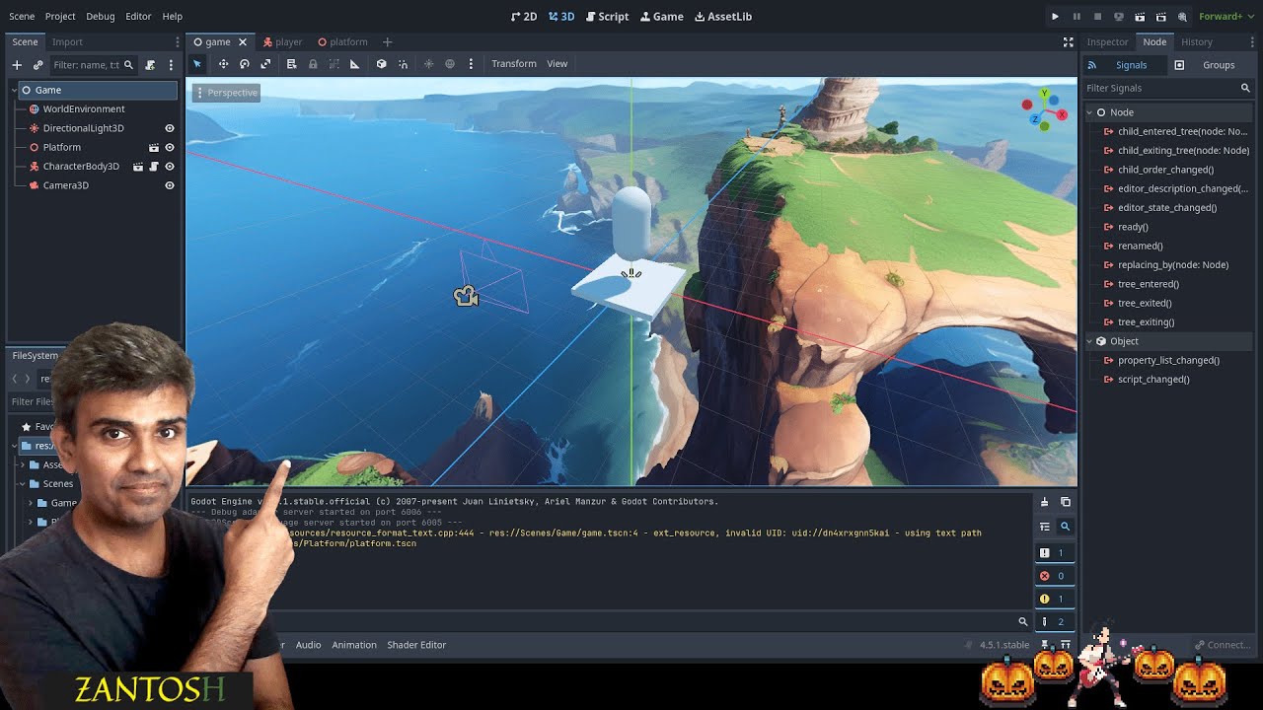The width and height of the screenshot is (1263, 710).
Task: Add a new scene tab
Action: tap(387, 42)
